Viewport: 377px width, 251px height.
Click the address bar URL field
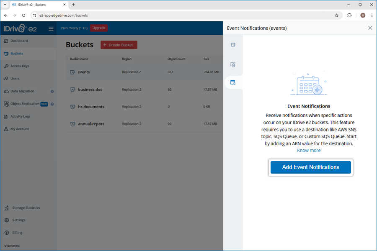[x=186, y=15]
